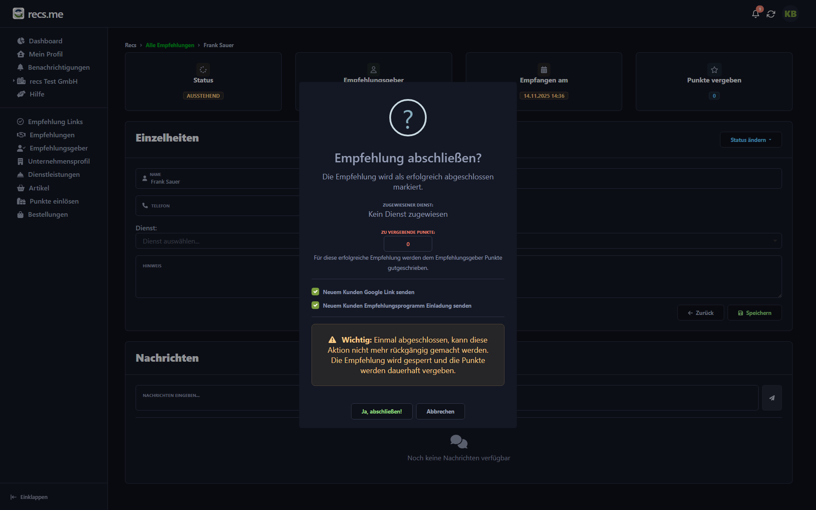Viewport: 816px width, 510px height.
Task: Click the send message paper plane icon
Action: [x=772, y=398]
